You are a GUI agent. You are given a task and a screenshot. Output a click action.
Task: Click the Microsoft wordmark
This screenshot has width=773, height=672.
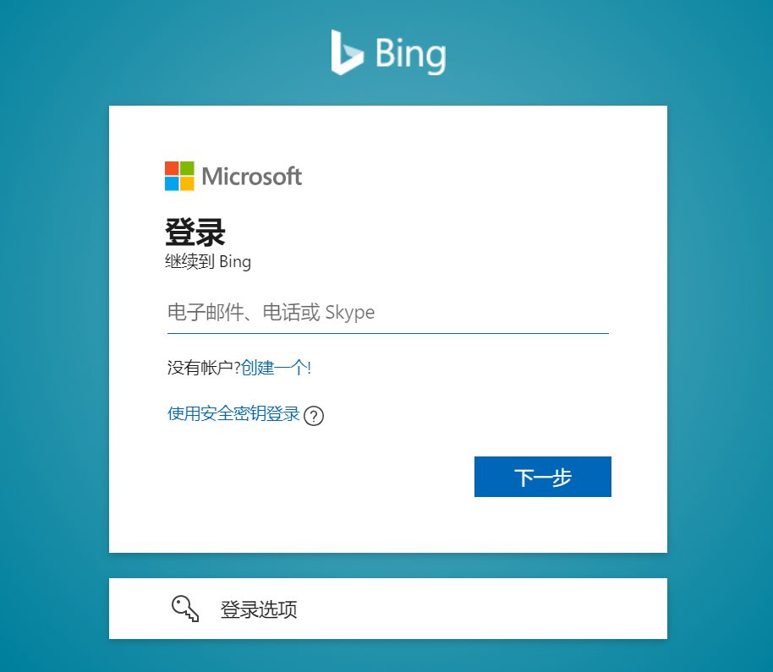pyautogui.click(x=252, y=177)
